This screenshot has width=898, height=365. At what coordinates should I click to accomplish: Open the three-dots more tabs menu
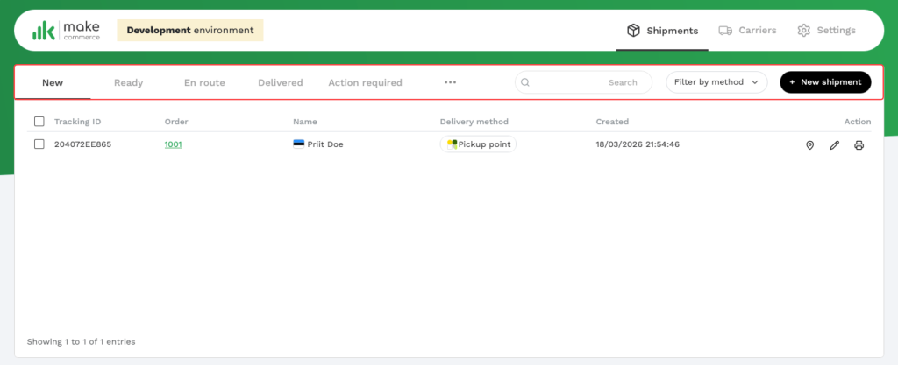450,83
